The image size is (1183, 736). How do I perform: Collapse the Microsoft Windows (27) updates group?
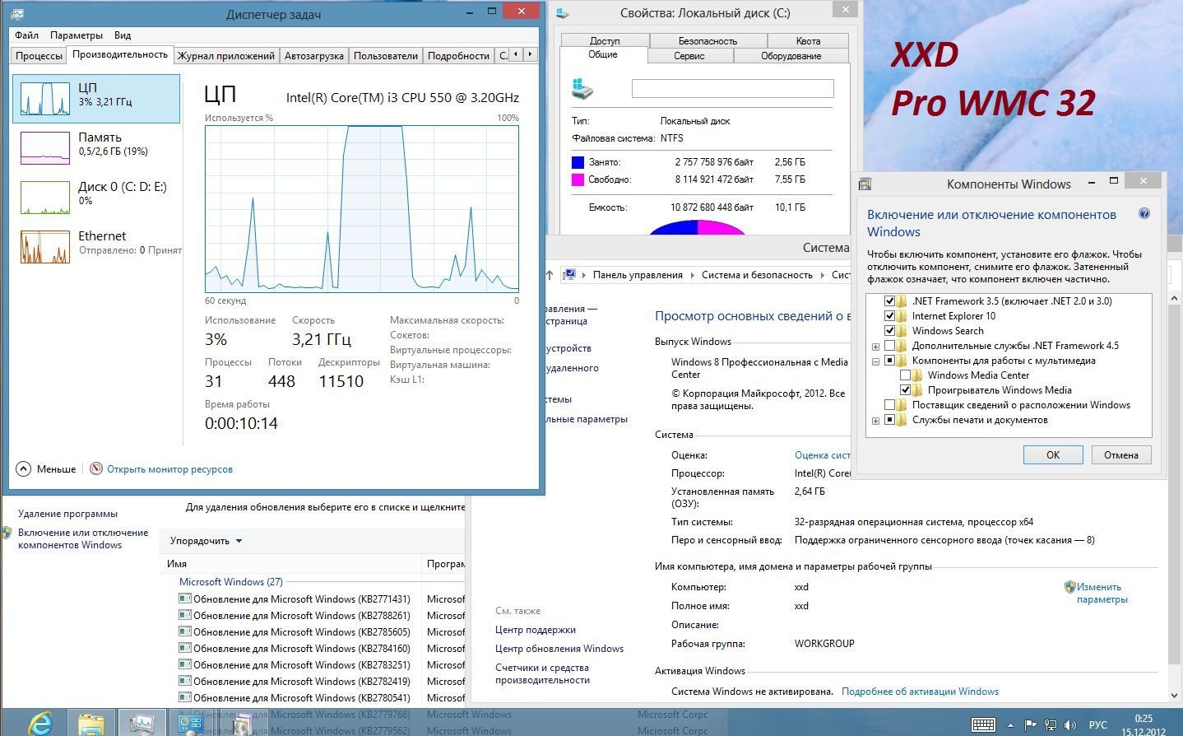(x=230, y=582)
